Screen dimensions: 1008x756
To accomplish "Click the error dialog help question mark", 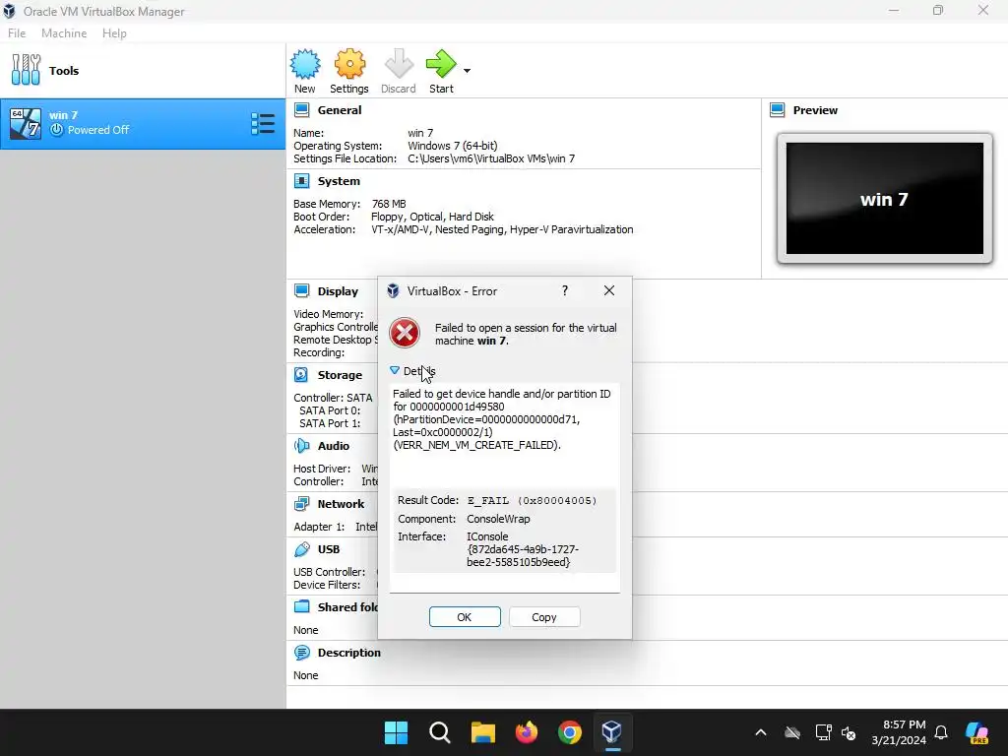I will pyautogui.click(x=565, y=291).
